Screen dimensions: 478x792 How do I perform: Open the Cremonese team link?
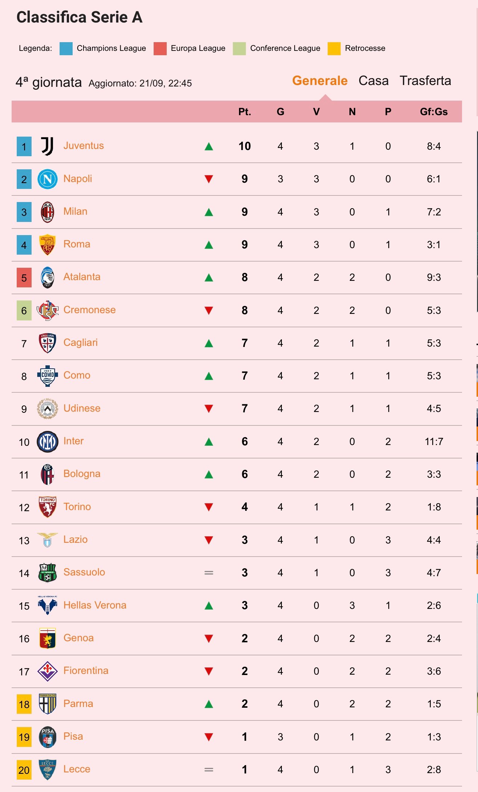tap(89, 310)
